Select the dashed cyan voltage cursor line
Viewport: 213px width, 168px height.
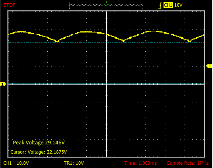(106, 42)
